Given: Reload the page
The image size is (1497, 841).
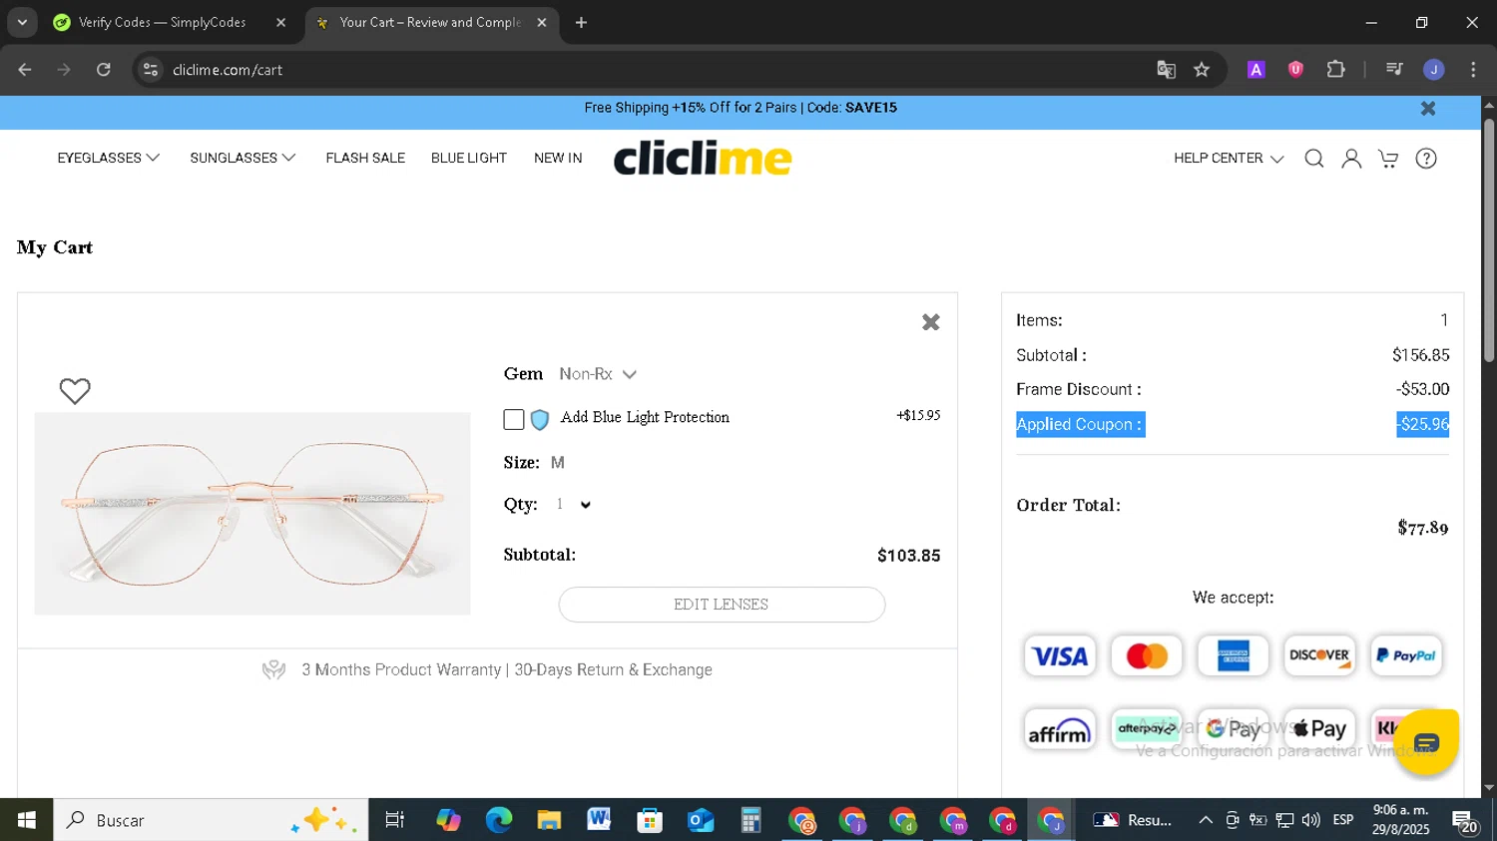Looking at the screenshot, I should pos(104,70).
